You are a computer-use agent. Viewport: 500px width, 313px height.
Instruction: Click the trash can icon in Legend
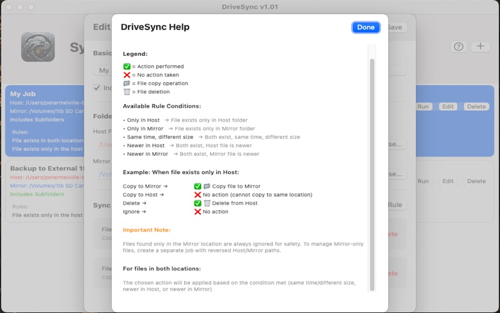pos(127,91)
